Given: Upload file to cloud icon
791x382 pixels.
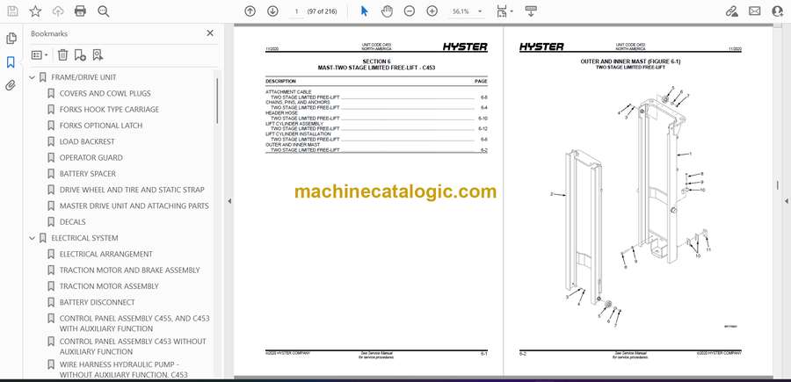Looking at the screenshot, I should [58, 11].
